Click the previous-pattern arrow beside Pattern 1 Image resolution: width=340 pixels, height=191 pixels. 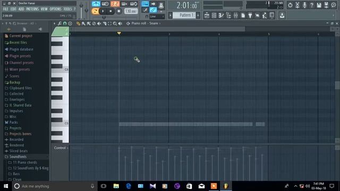click(171, 15)
